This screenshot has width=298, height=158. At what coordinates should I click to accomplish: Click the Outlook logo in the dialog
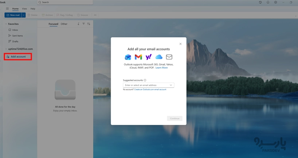128,57
